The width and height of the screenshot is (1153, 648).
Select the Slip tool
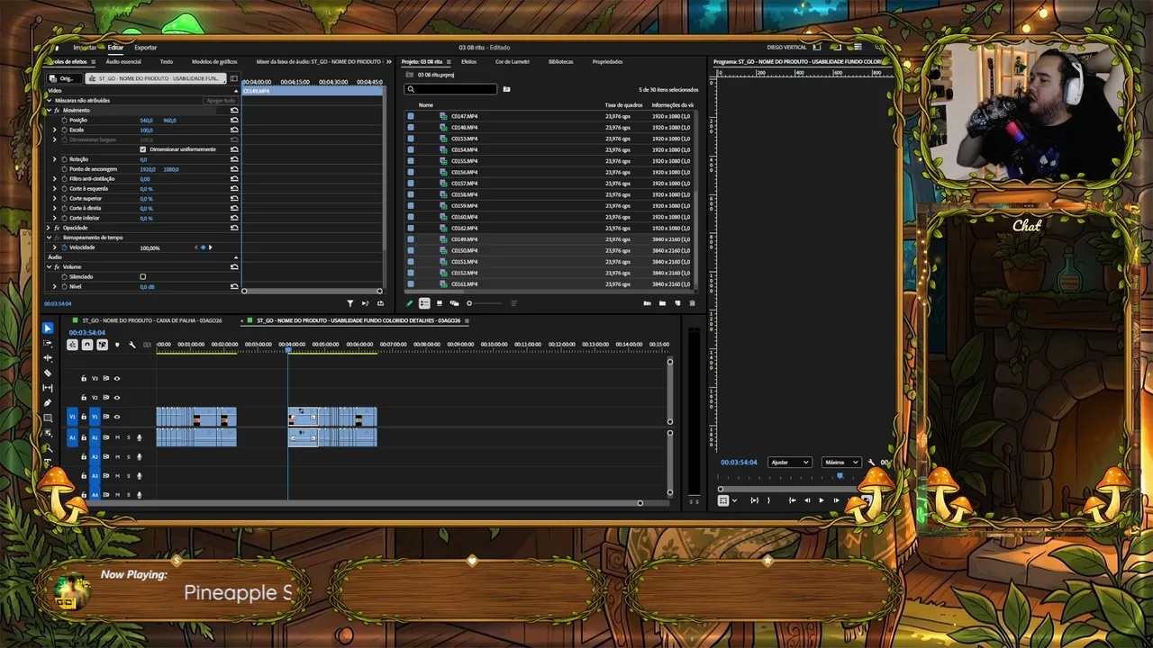coord(48,388)
